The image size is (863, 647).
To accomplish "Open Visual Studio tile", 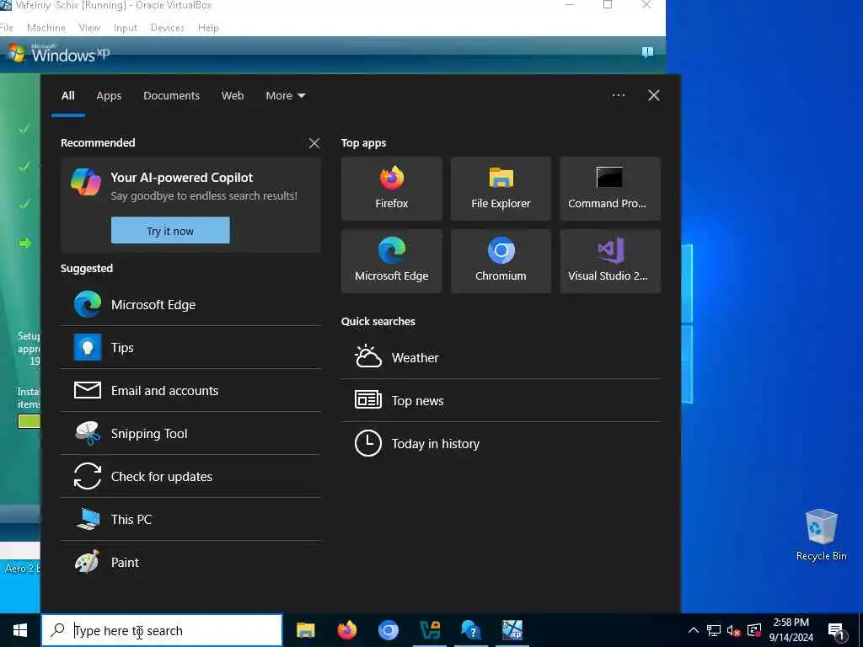I will [x=610, y=261].
